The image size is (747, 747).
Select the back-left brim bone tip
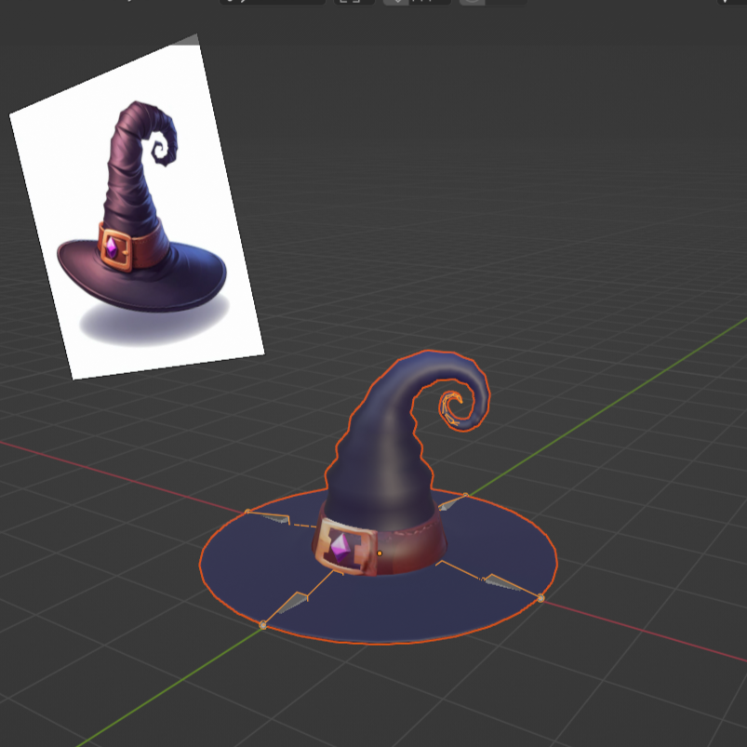[x=247, y=512]
